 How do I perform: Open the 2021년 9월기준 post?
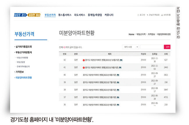pos(102,68)
